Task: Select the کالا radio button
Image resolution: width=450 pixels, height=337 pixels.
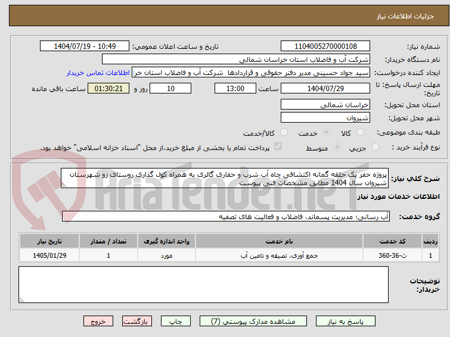Action: (x=360, y=132)
